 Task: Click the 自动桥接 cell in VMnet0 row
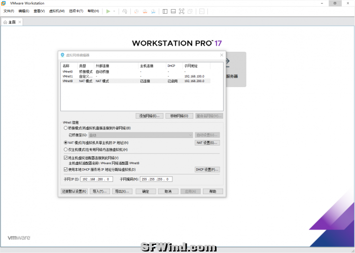pyautogui.click(x=102, y=71)
